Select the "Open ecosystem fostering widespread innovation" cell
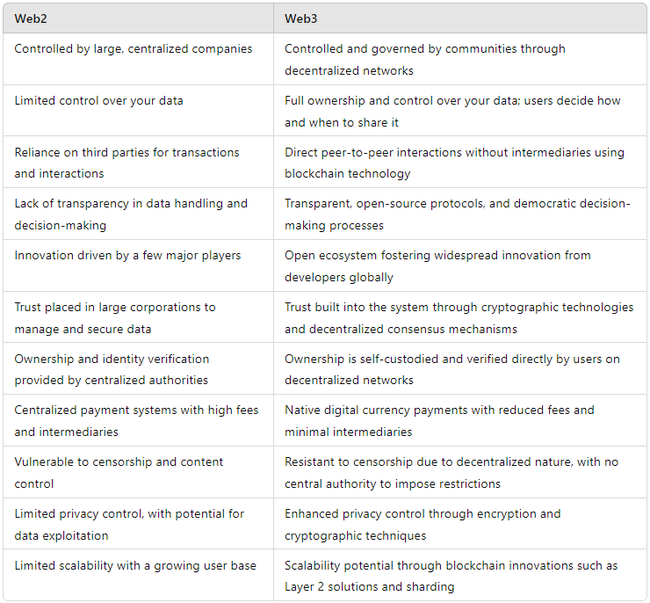 (x=437, y=265)
